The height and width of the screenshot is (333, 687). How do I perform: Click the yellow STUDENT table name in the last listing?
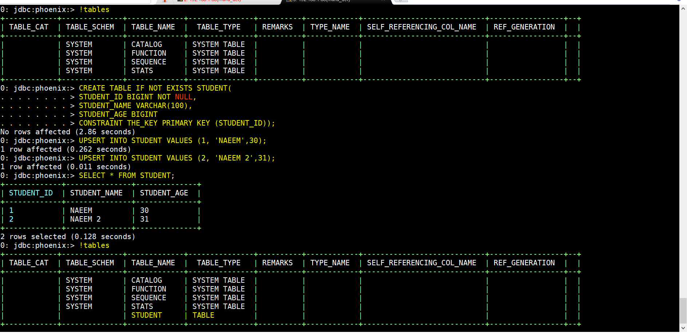coord(147,315)
